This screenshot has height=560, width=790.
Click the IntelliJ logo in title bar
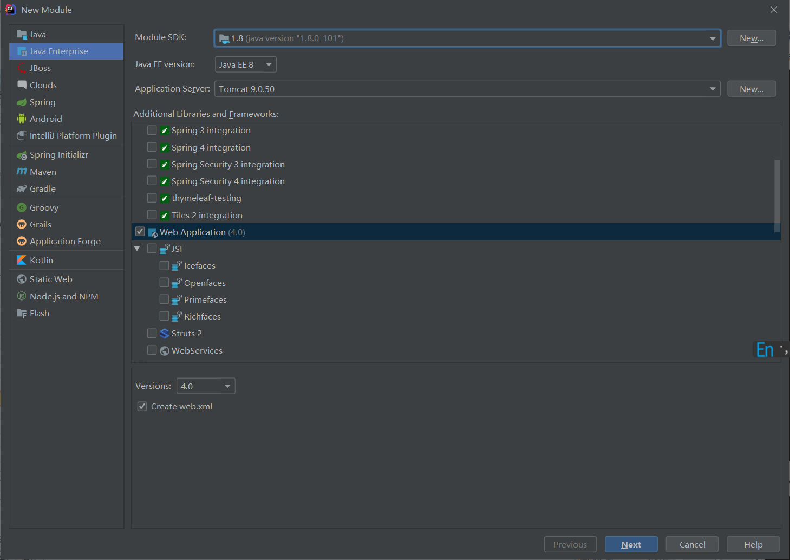10,10
